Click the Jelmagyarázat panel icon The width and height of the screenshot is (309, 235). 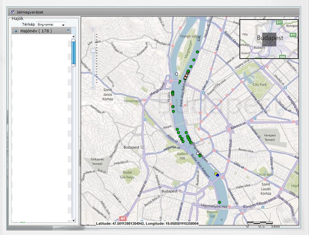[13, 12]
